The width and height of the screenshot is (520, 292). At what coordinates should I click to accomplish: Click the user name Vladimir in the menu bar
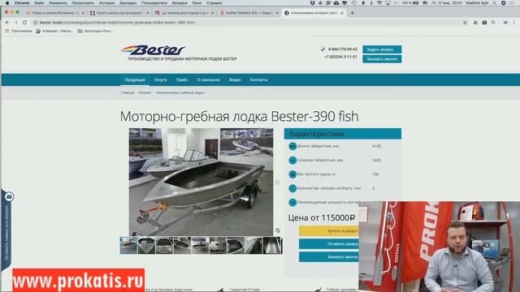pos(477,2)
